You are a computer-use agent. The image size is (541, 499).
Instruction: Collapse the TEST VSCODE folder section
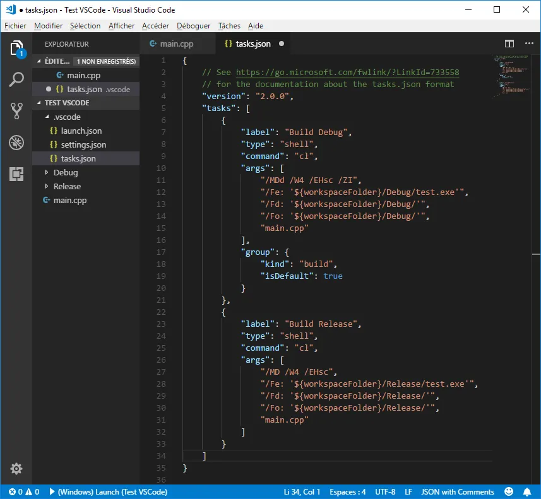pos(39,103)
